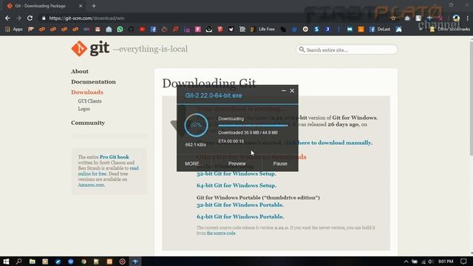The width and height of the screenshot is (473, 266).
Task: Pause the Git download
Action: point(280,163)
